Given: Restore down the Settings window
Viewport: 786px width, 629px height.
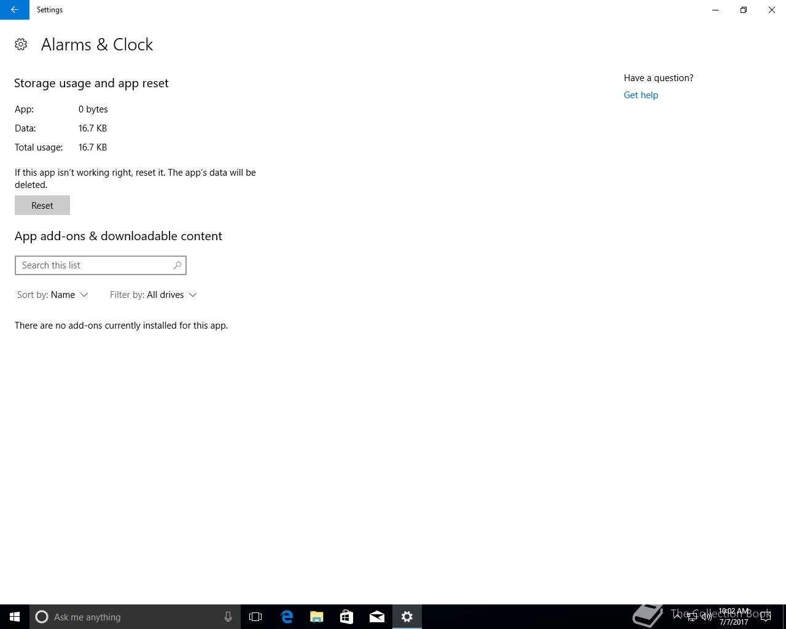Looking at the screenshot, I should [744, 10].
